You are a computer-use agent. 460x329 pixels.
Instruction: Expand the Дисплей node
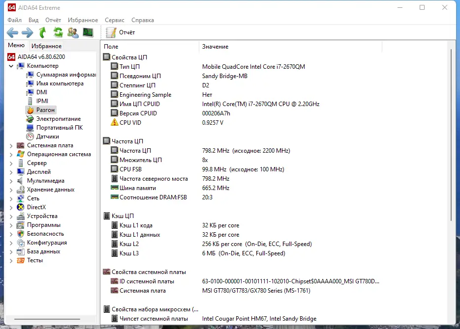11,172
